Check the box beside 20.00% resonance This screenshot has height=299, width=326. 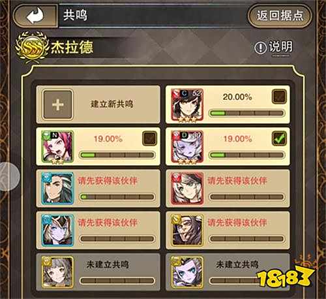[x=279, y=97]
